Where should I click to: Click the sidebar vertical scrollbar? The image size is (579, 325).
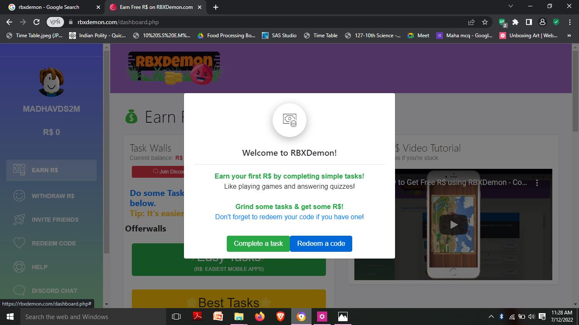coord(106,152)
